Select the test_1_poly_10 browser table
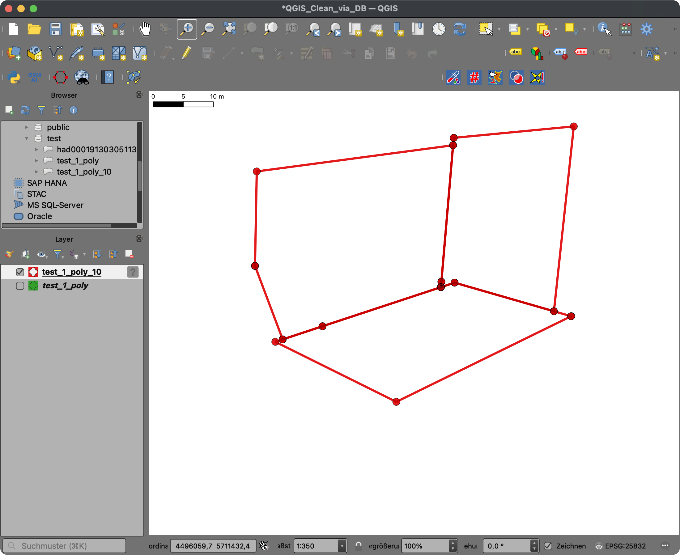 (84, 172)
